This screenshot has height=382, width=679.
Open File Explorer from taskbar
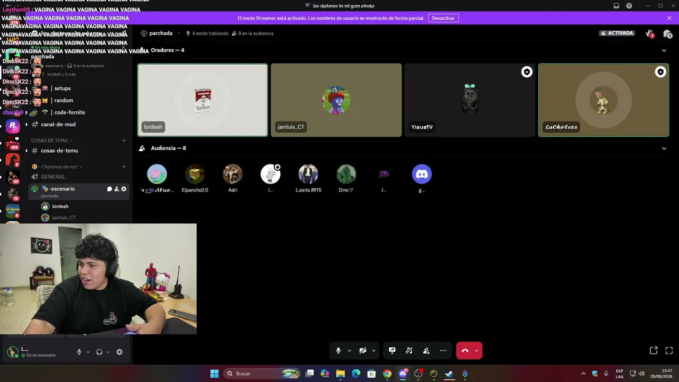click(341, 374)
